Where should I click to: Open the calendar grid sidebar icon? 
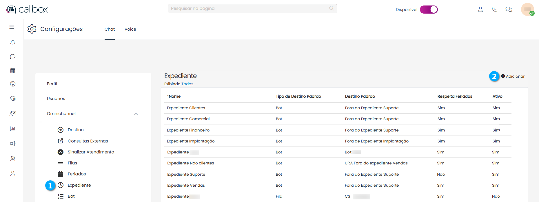(12, 70)
